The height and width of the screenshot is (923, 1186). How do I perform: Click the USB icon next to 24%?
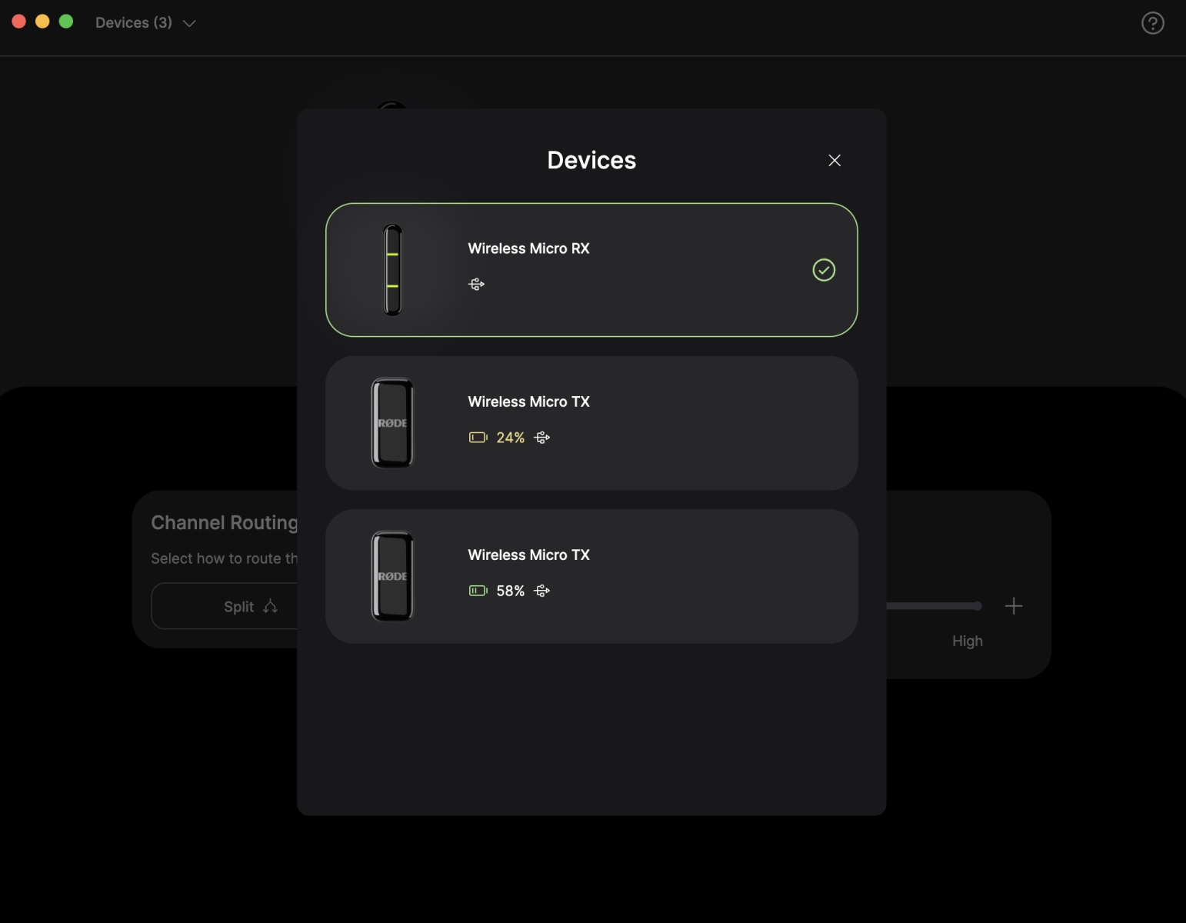[542, 438]
